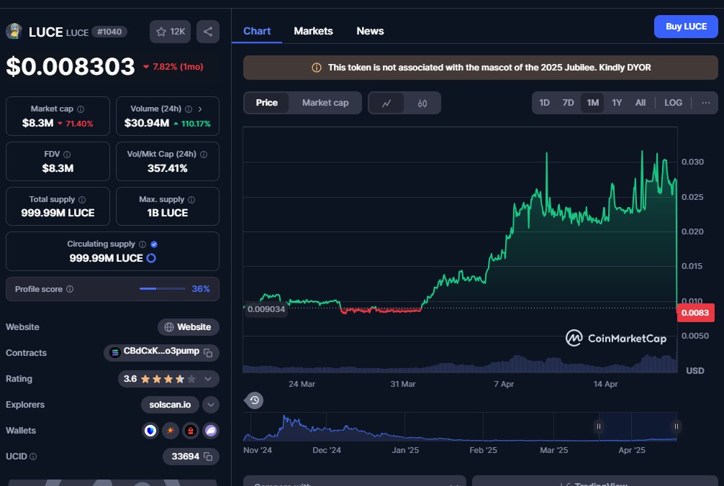
Task: Copy the UCID 33694 value
Action: pyautogui.click(x=208, y=457)
